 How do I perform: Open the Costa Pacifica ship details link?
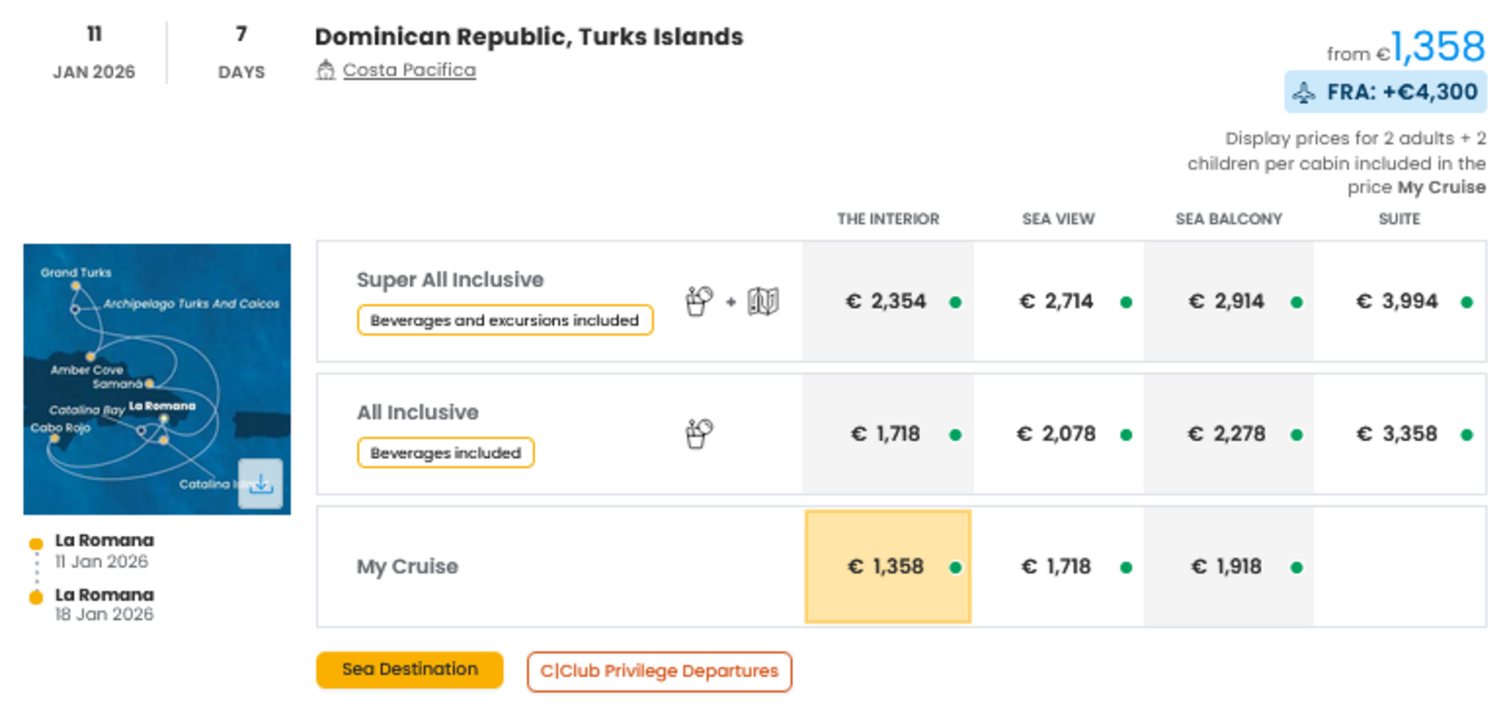pyautogui.click(x=409, y=69)
